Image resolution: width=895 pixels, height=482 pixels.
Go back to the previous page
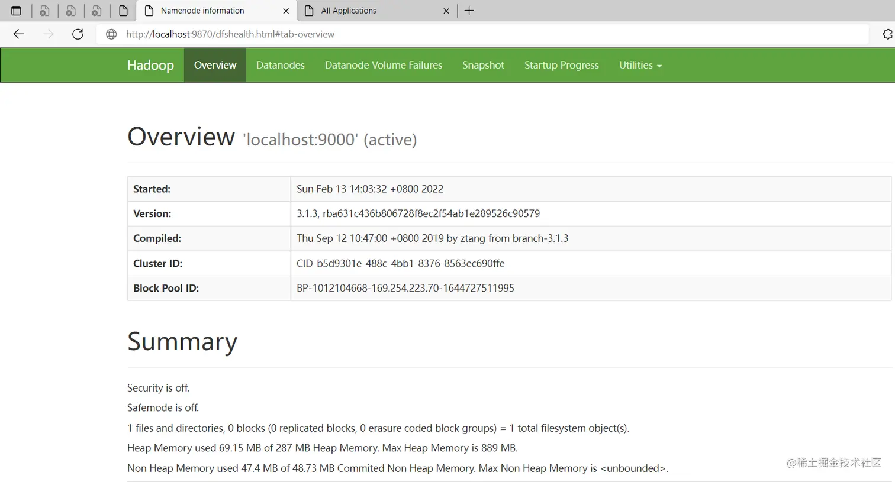coord(19,34)
